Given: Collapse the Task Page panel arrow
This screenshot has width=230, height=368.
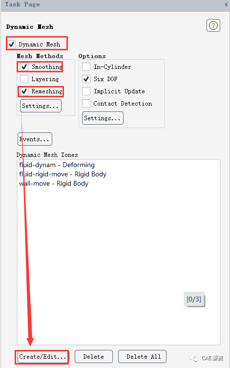Looking at the screenshot, I should coord(226,4).
